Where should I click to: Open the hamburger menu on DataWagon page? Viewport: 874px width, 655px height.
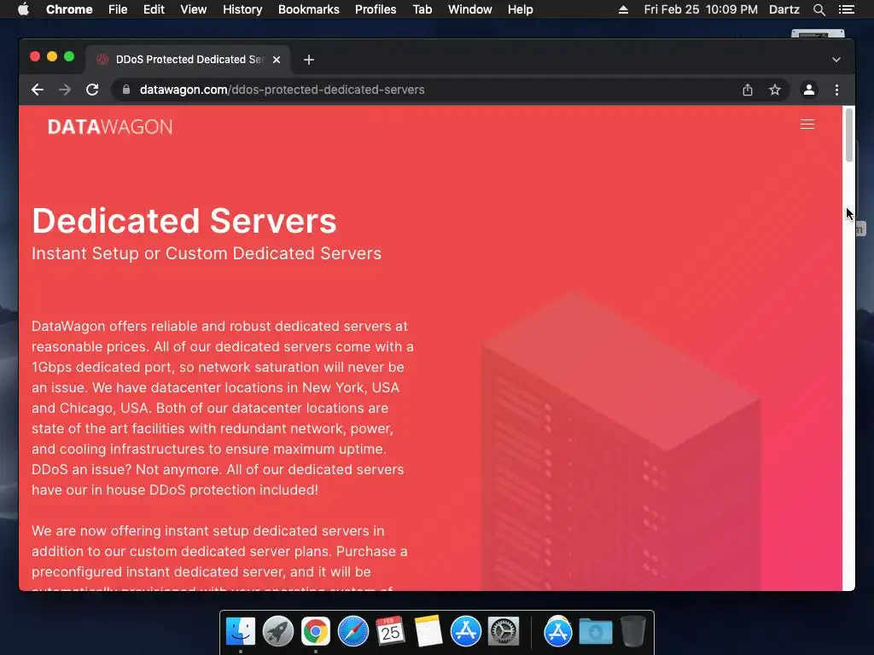coord(807,125)
